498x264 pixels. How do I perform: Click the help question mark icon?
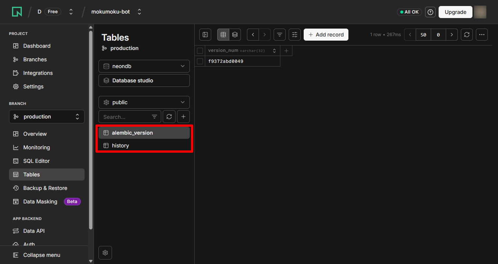tap(430, 12)
